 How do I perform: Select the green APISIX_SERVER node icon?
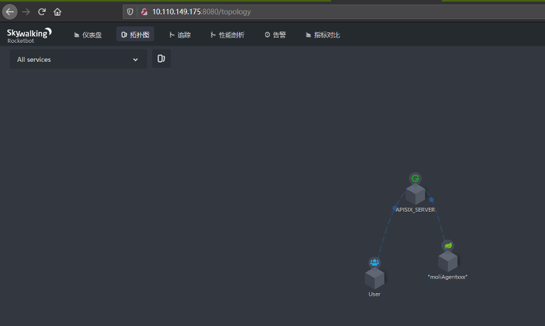415,179
